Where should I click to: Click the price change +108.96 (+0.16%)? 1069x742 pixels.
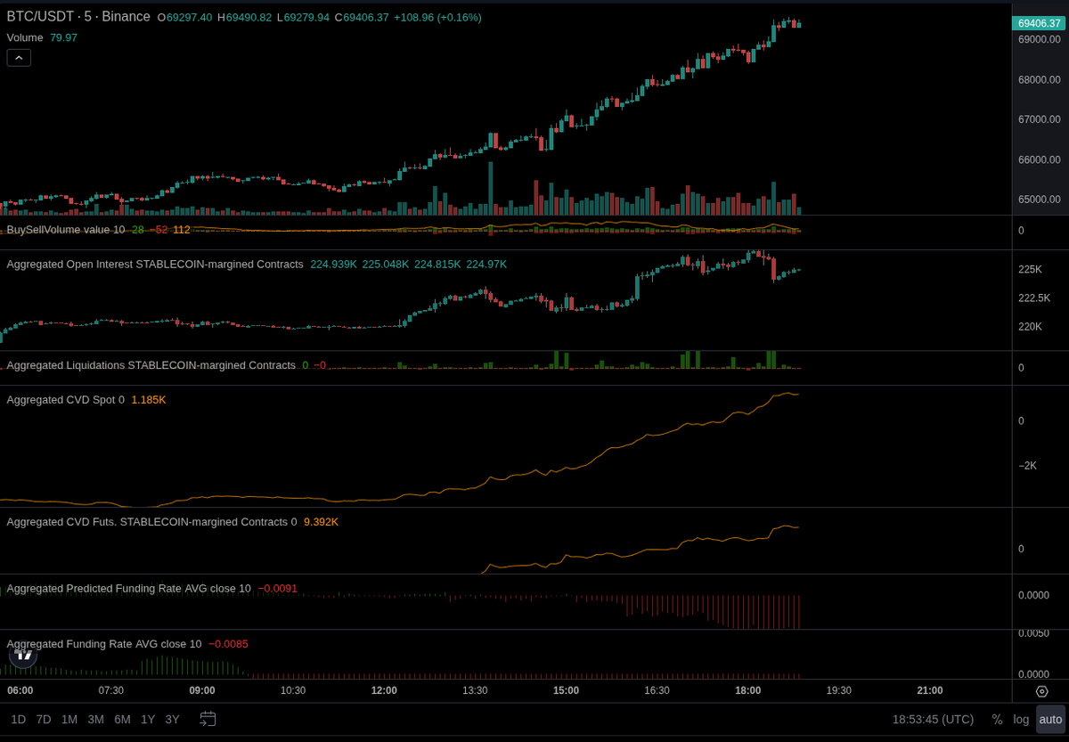pos(437,18)
